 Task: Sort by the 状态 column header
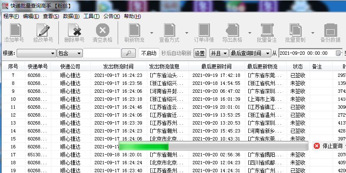298,66
